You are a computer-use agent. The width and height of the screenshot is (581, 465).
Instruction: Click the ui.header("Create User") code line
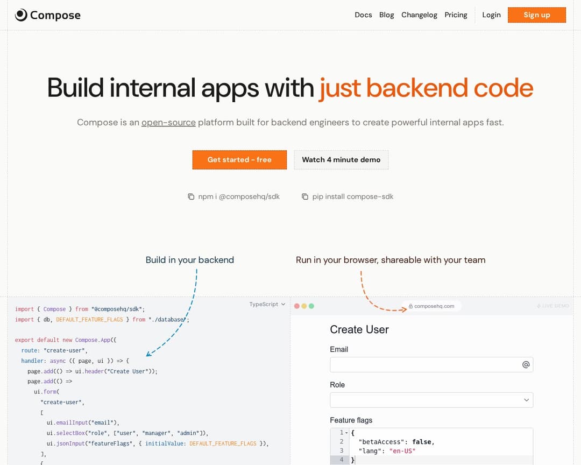[x=93, y=371]
